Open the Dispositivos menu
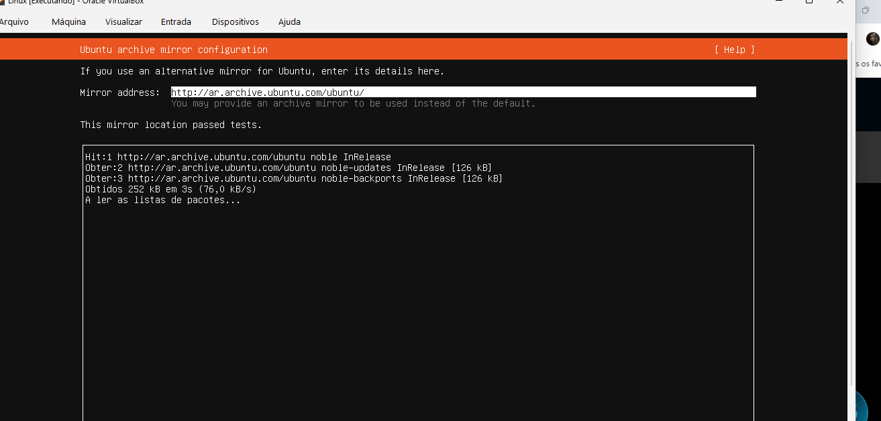 (235, 21)
